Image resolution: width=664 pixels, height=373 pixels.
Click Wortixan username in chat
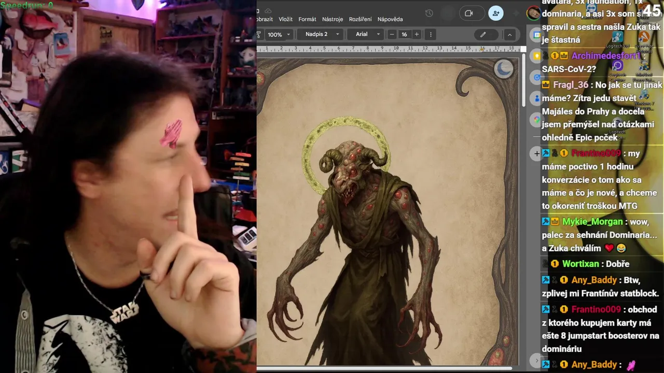(x=580, y=264)
